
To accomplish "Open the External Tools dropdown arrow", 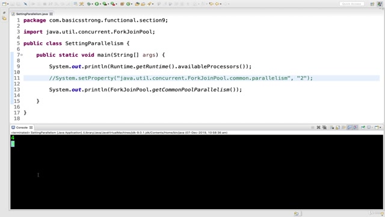I will point(116,4).
